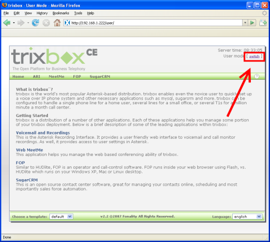Open the Web MeetMe link
Viewport: 270px width, 242px height.
point(29,150)
